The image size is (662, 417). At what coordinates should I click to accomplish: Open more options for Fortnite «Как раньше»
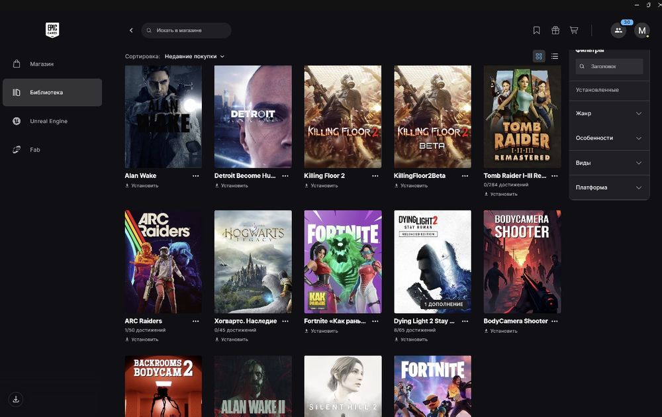tap(375, 321)
